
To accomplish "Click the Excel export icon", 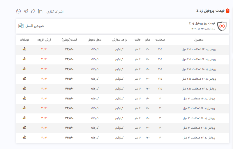I will click(21, 26).
